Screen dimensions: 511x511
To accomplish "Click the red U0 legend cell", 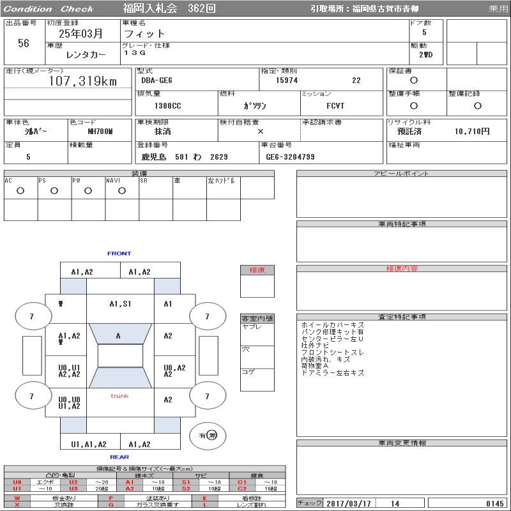I will 17,482.
